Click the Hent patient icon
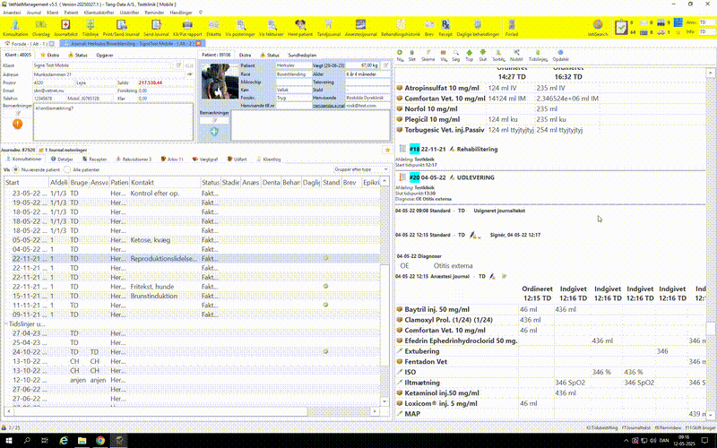717x448 pixels. pos(300,28)
